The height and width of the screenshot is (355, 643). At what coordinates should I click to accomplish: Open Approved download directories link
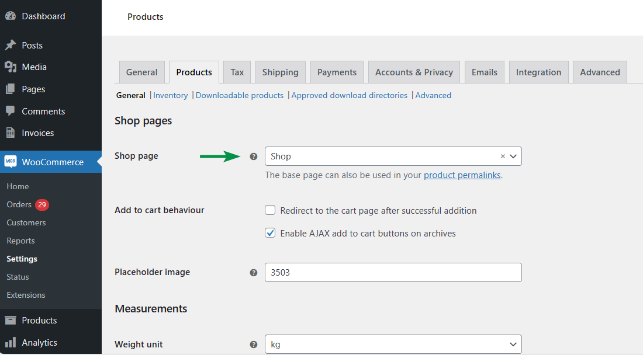pos(350,95)
